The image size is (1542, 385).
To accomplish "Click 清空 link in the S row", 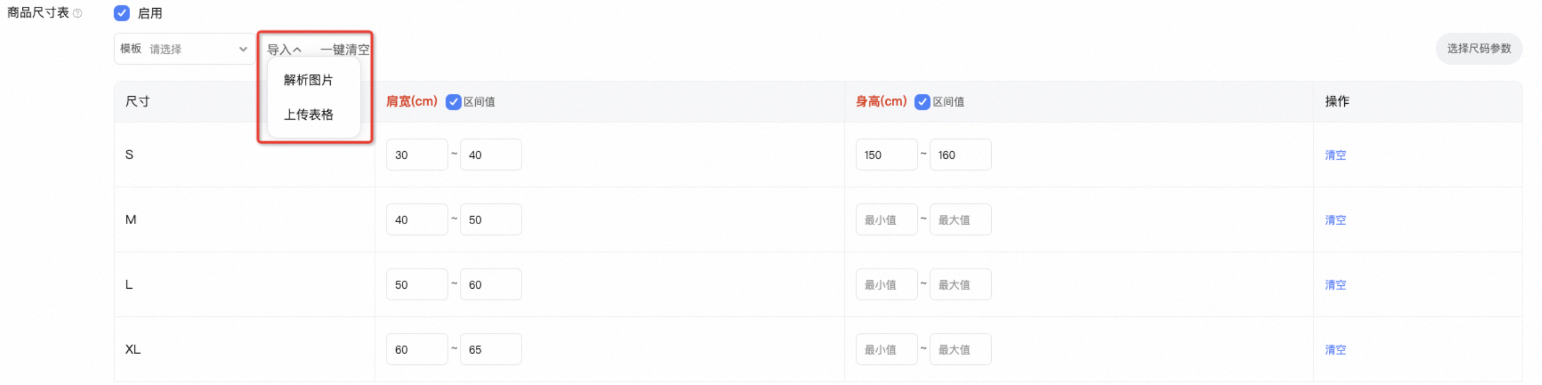I will (x=1335, y=155).
